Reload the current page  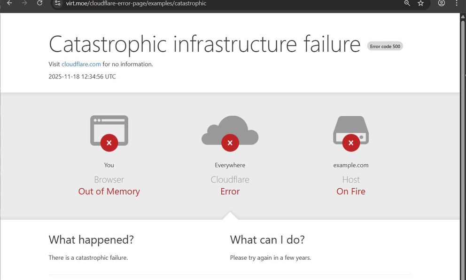tap(40, 3)
